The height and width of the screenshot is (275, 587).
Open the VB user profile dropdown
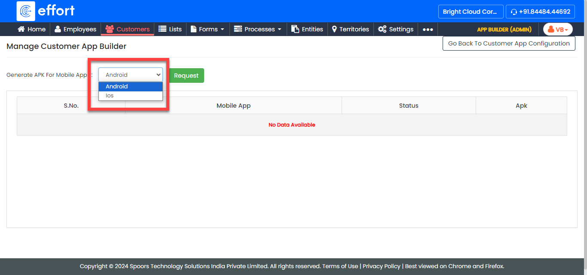tap(558, 30)
